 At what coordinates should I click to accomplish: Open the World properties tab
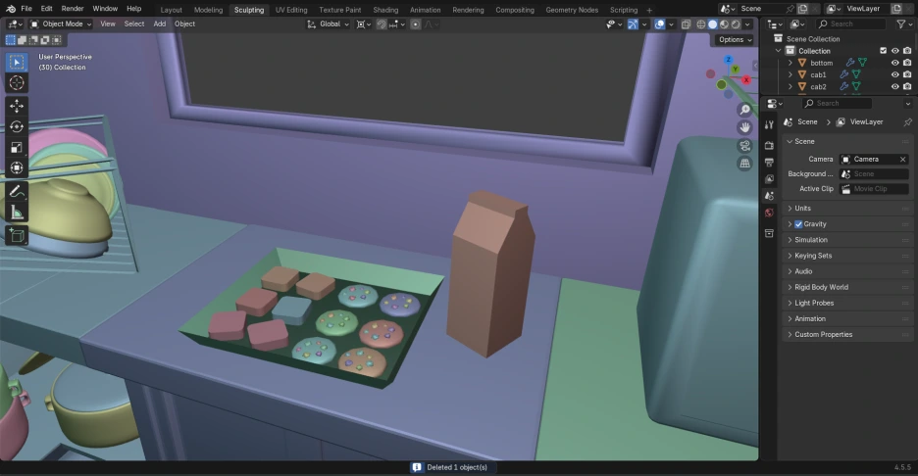[769, 213]
